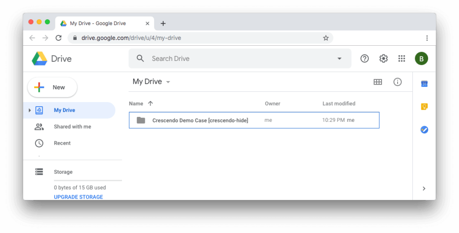Reverse sort order arrow next to Name
The height and width of the screenshot is (233, 459).
(x=151, y=104)
